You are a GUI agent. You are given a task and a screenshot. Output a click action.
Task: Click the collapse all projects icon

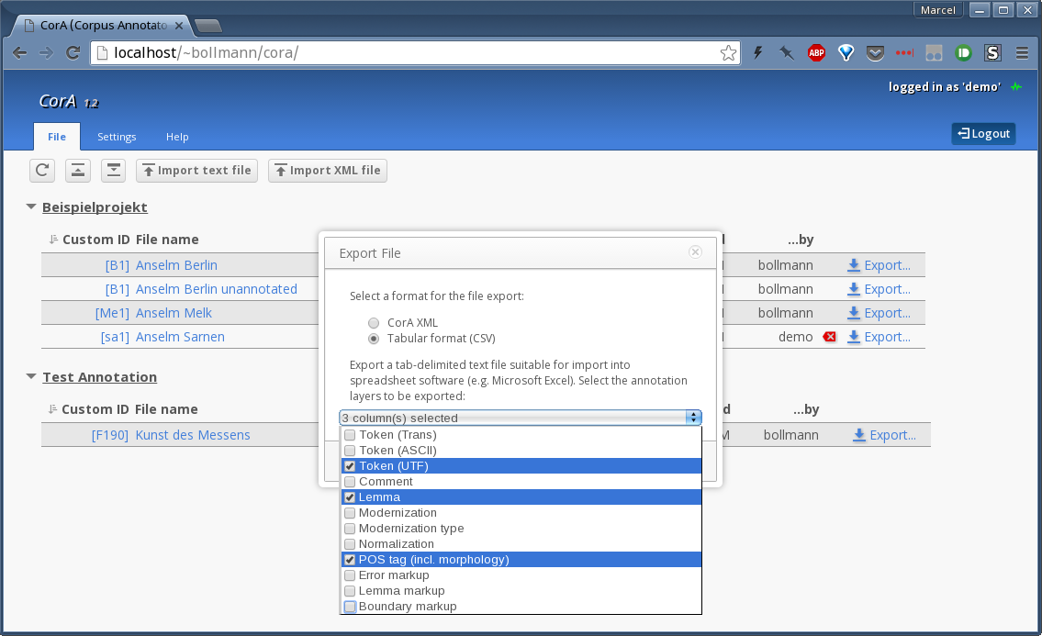click(x=78, y=170)
